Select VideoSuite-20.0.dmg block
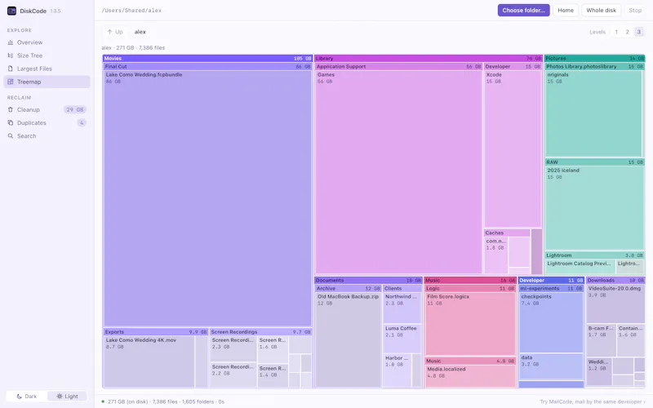 (615, 304)
